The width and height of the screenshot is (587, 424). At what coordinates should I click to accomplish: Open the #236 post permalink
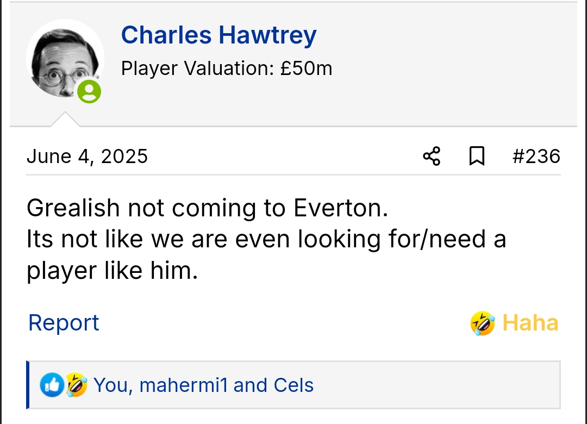536,157
